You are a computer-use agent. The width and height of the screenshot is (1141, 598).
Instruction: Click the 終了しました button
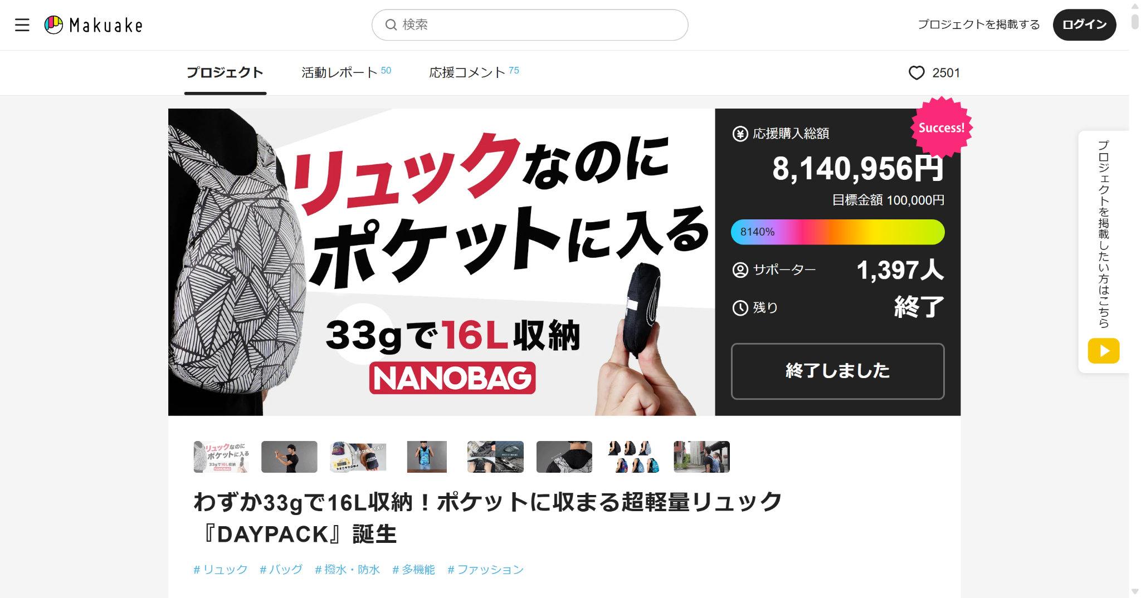click(x=837, y=371)
